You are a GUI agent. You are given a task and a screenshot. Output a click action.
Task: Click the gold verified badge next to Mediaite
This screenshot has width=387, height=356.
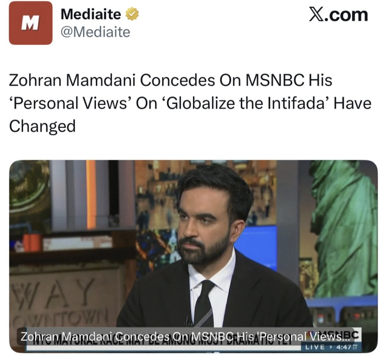(x=132, y=14)
